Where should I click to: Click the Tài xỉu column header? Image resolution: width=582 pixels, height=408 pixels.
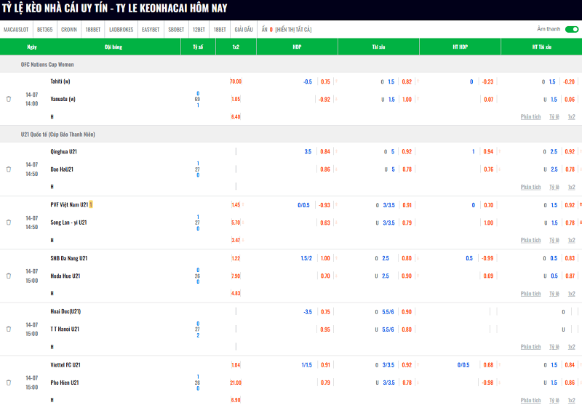coord(378,47)
